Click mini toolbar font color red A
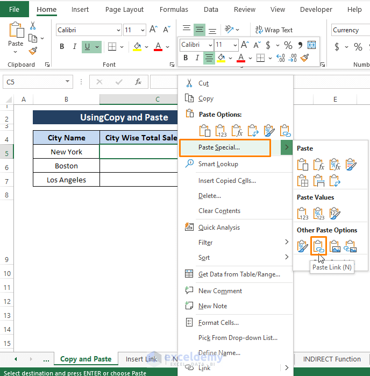 pyautogui.click(x=241, y=58)
